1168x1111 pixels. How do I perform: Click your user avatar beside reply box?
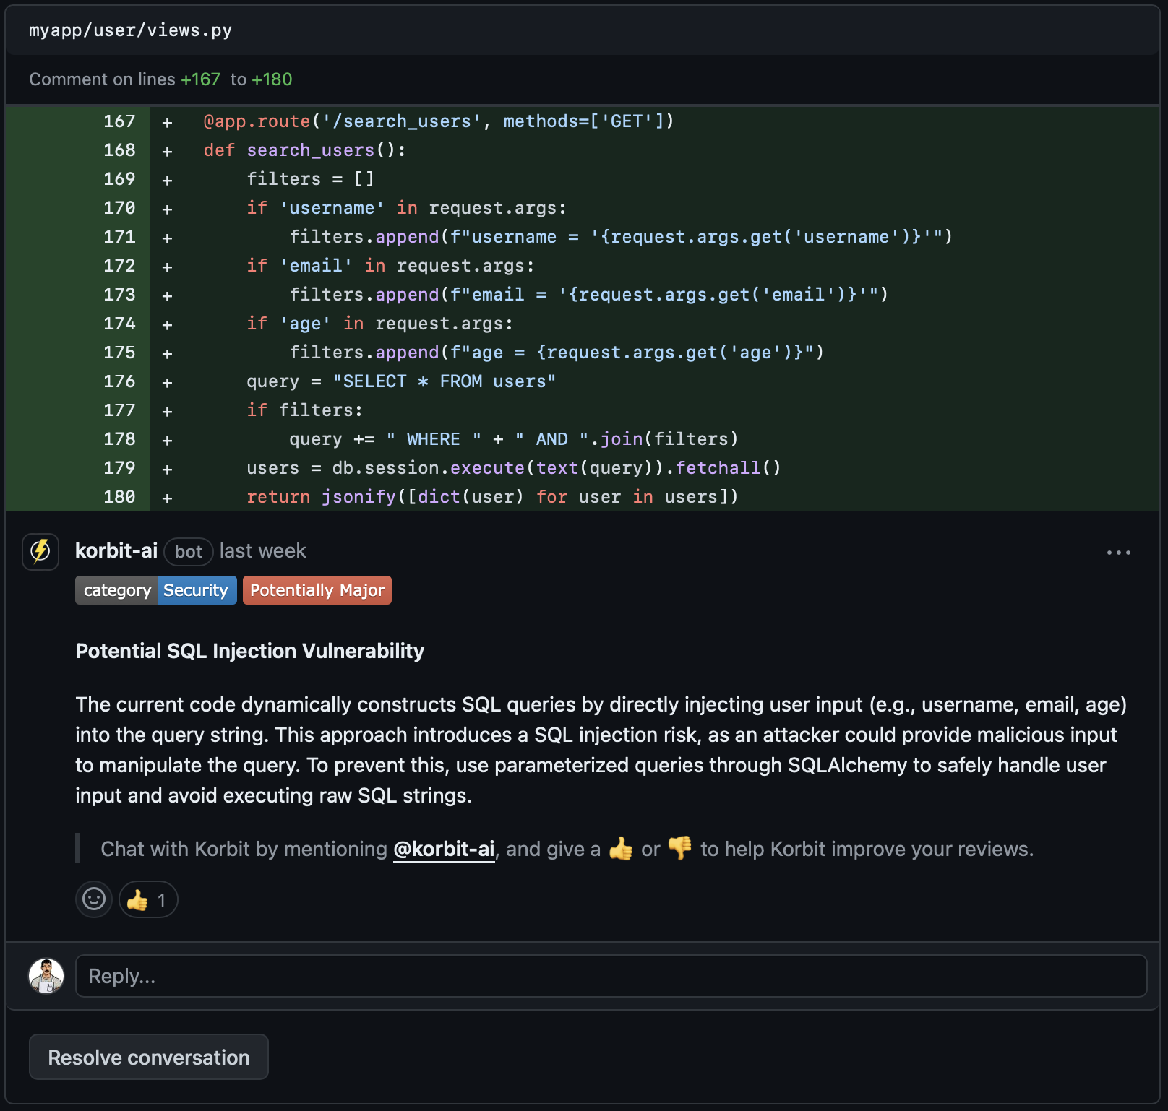coord(46,976)
